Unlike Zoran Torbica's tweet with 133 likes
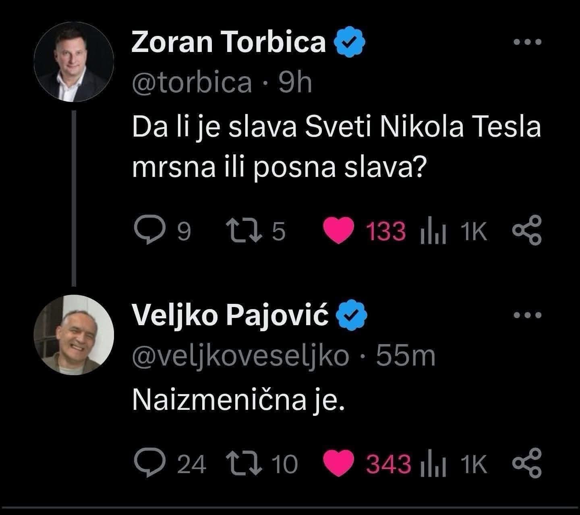Screen dimensions: 580x515 tap(339, 232)
